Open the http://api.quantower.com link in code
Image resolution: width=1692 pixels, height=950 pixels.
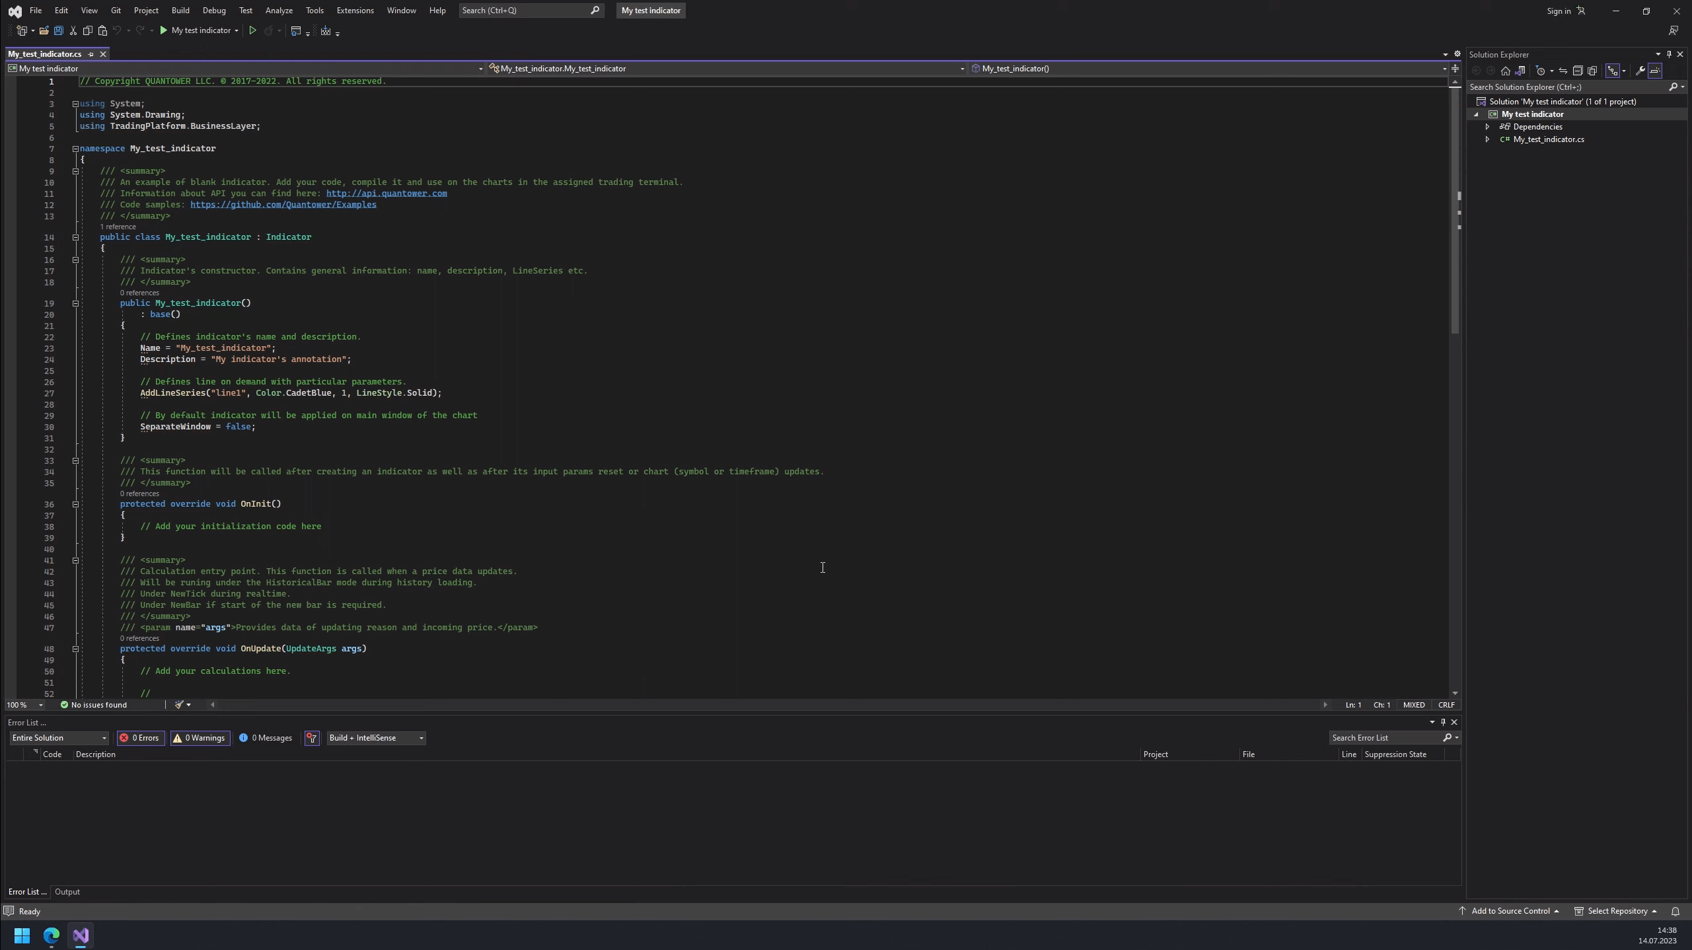point(386,194)
